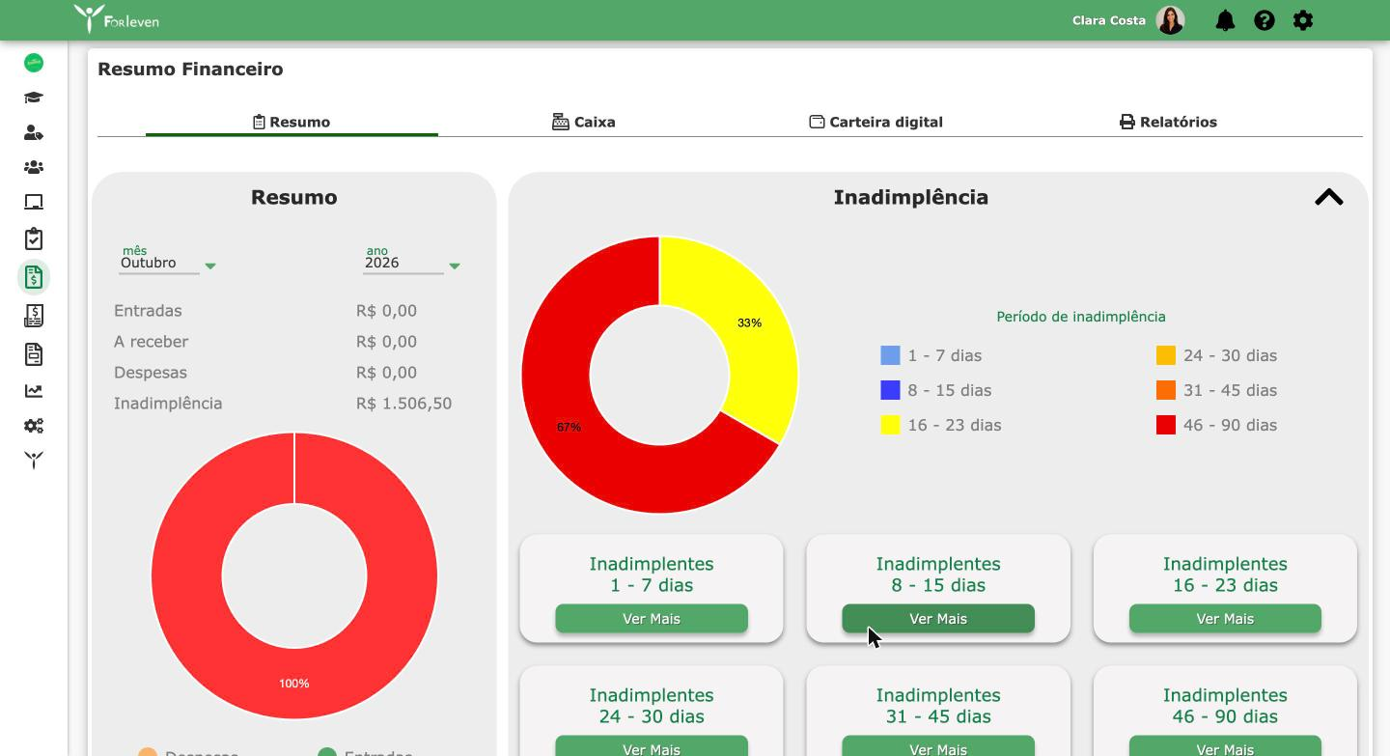1390x756 pixels.
Task: Switch to the Caixa tab
Action: pos(583,122)
